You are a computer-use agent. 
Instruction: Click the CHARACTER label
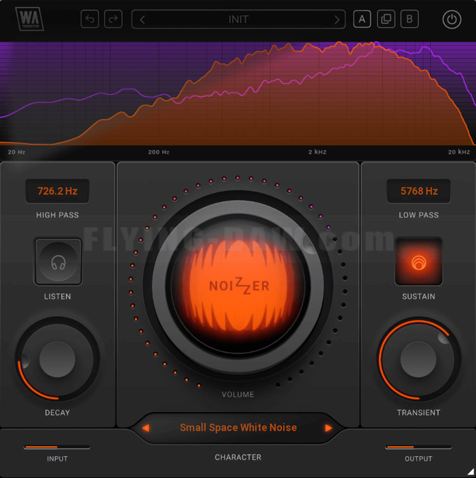(x=238, y=457)
